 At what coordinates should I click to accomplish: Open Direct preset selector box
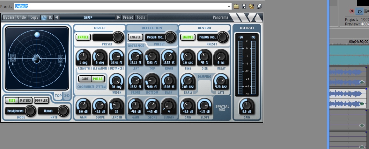click(103, 37)
